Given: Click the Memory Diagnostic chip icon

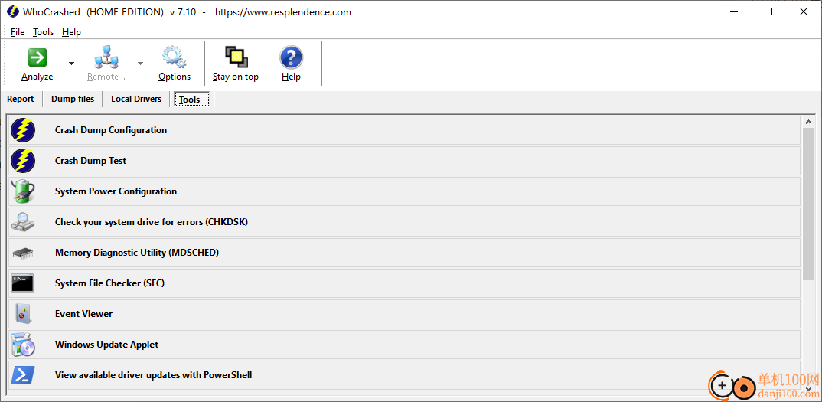Looking at the screenshot, I should point(23,253).
